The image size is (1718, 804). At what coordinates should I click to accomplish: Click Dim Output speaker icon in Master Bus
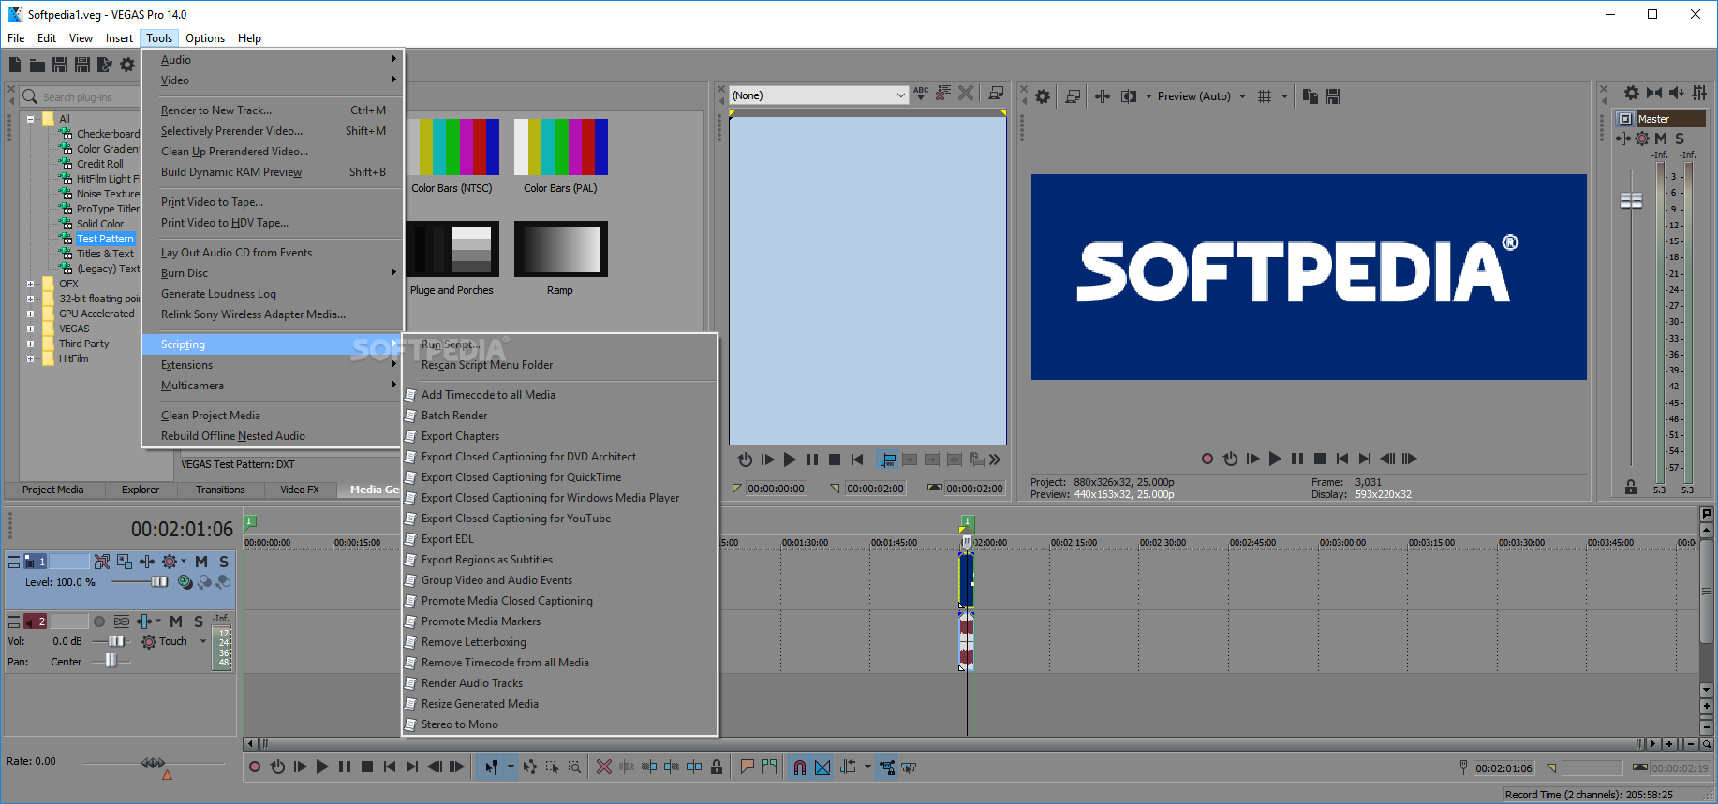coord(1677,93)
